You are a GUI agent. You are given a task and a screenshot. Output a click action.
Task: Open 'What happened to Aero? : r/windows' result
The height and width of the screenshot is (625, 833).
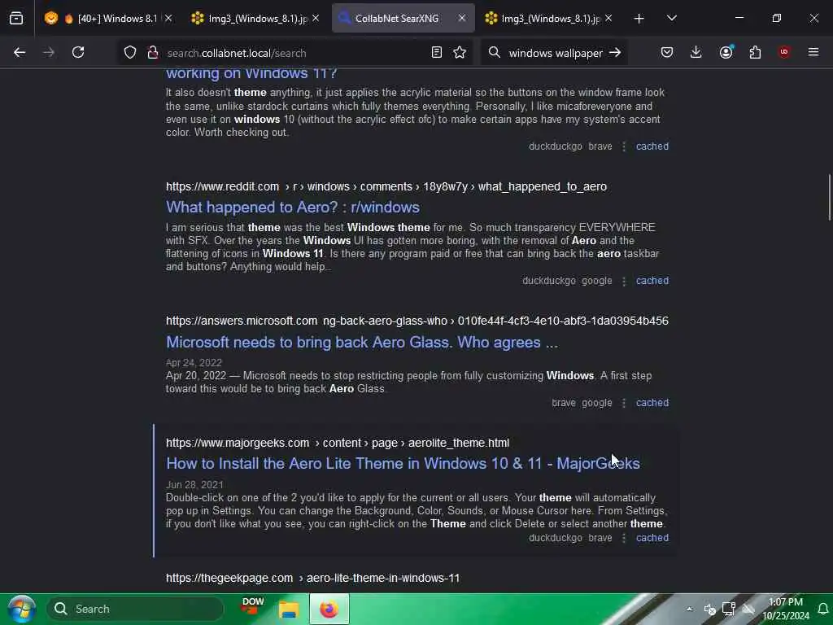click(293, 208)
